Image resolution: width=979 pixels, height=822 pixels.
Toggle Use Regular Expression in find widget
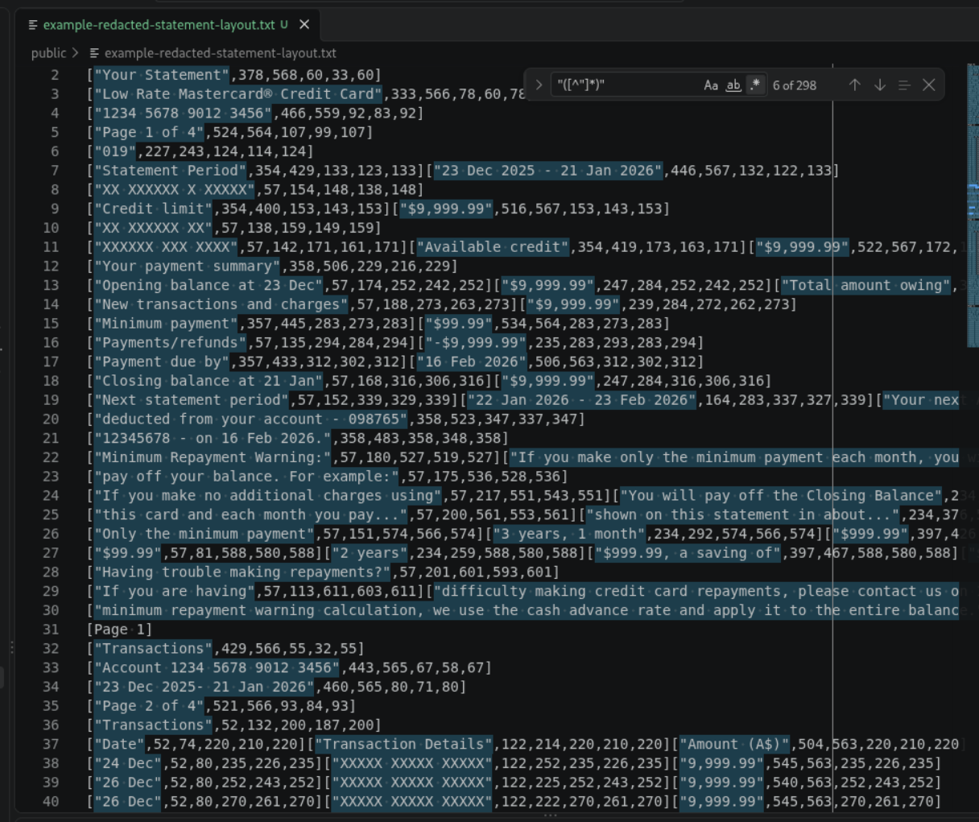pos(754,85)
